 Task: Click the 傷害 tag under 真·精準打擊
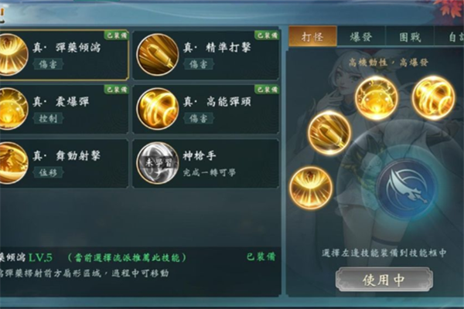click(x=198, y=64)
